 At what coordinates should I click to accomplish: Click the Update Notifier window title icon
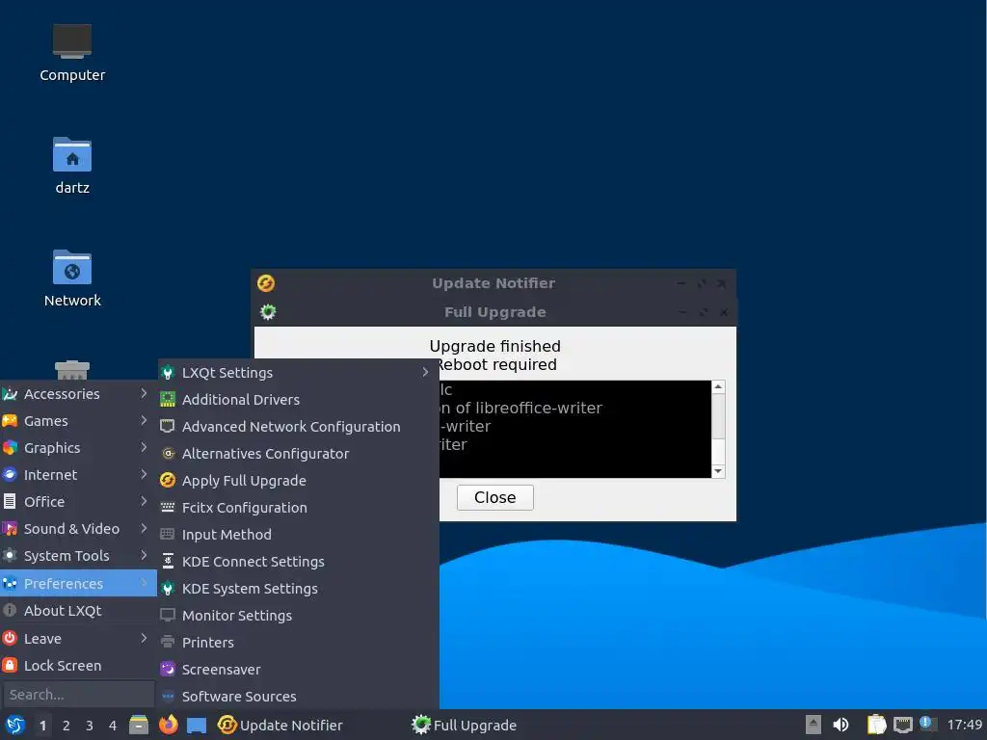click(266, 283)
